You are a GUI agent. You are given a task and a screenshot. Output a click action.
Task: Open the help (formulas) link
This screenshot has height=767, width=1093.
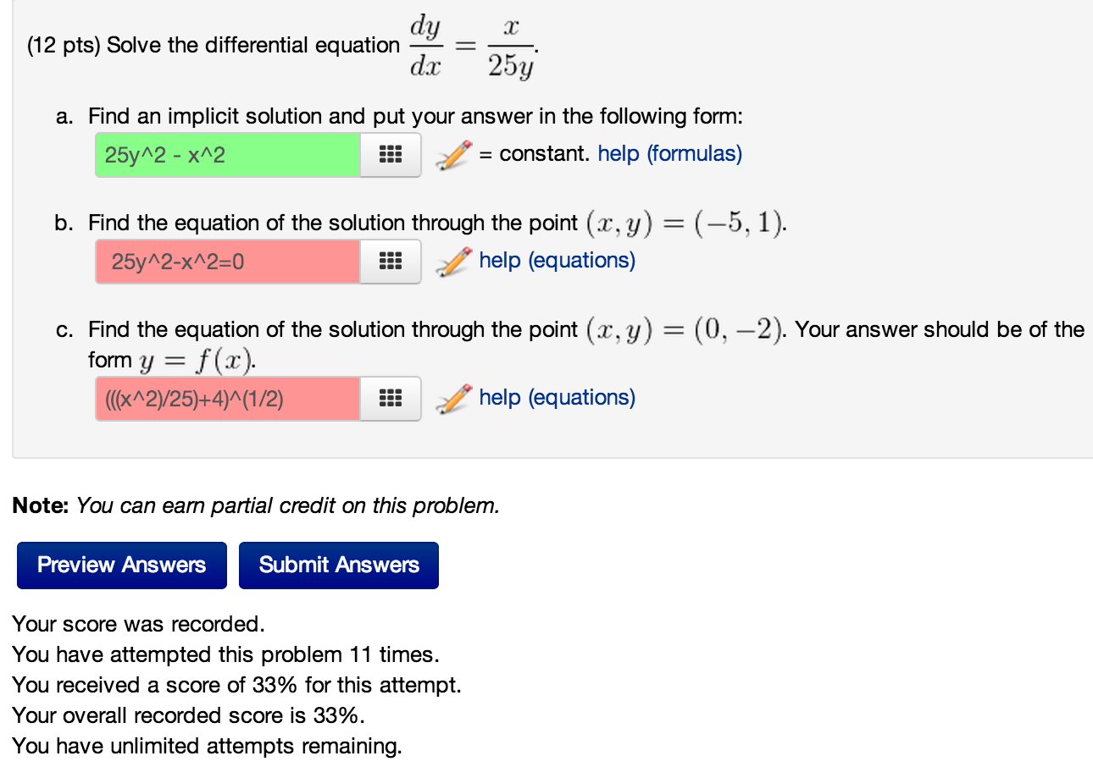pyautogui.click(x=669, y=153)
